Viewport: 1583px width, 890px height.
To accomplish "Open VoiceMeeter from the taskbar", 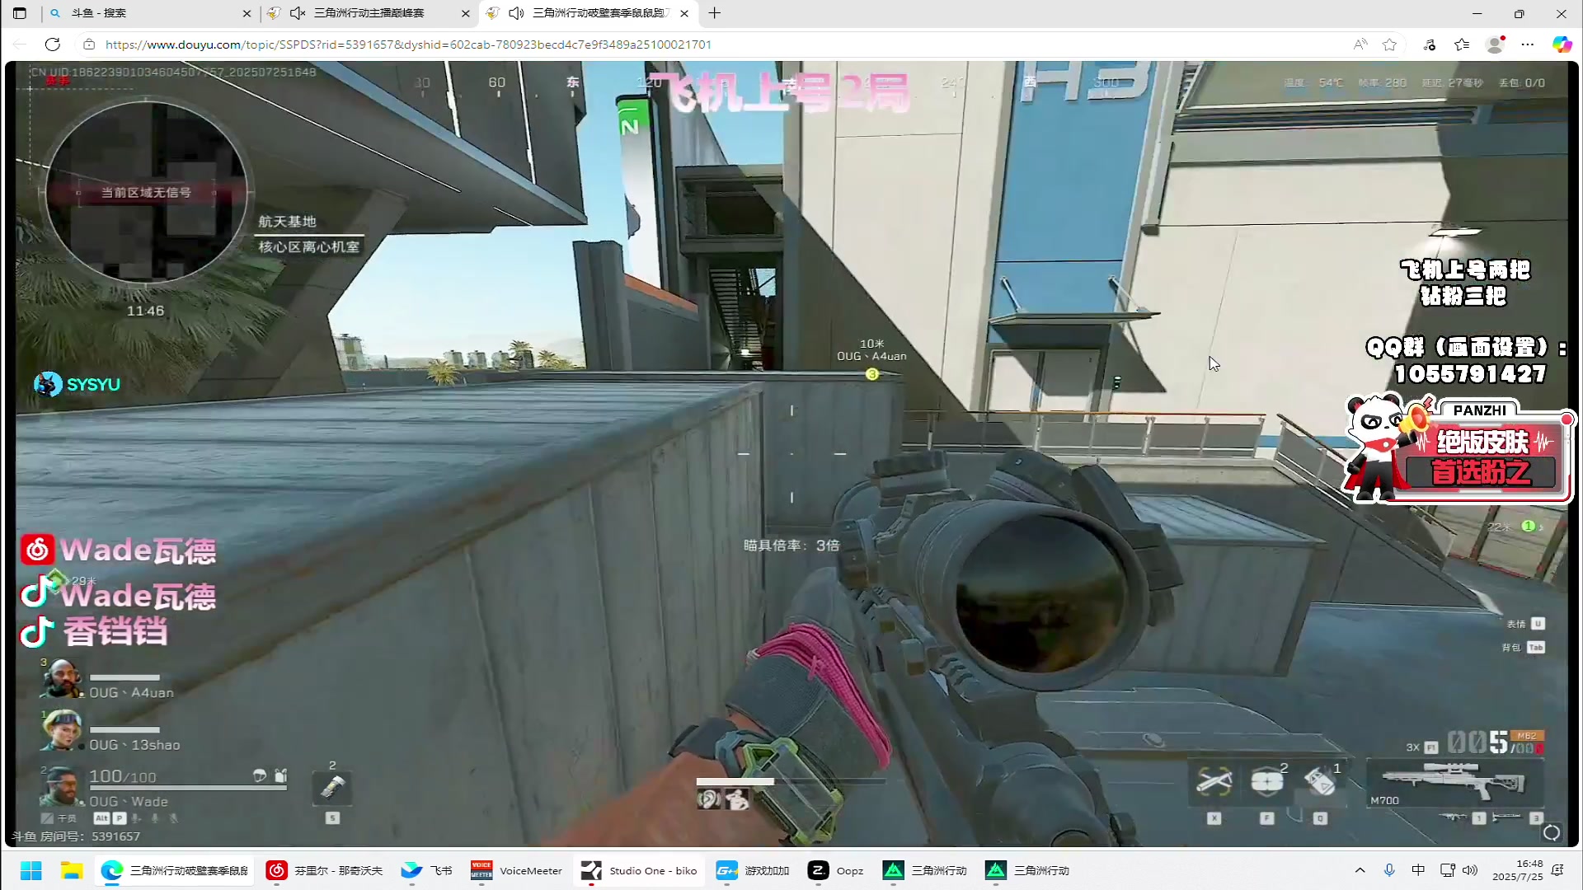I will [x=516, y=870].
